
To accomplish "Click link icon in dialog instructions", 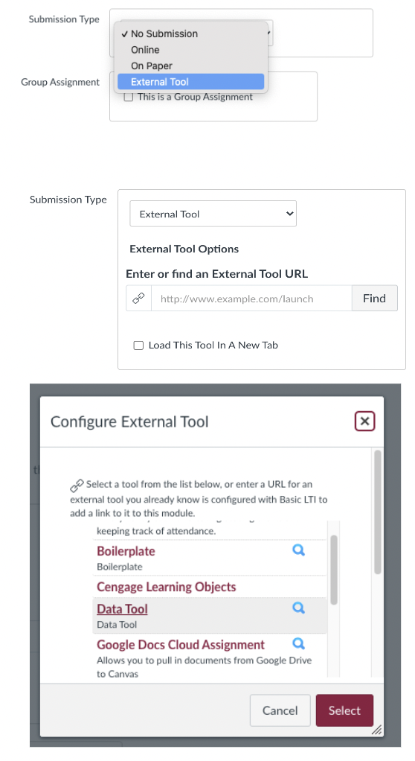I will point(77,485).
